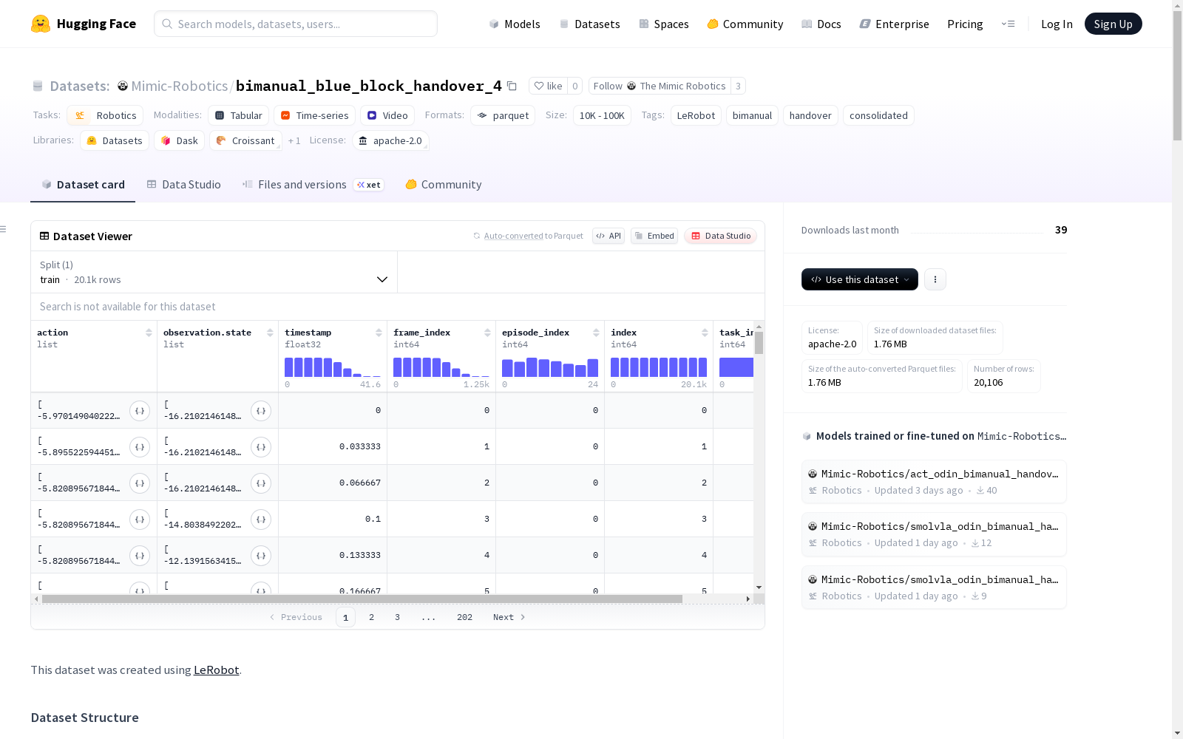Open the Auto-converted to Parquet link
This screenshot has width=1183, height=739.
(x=529, y=236)
